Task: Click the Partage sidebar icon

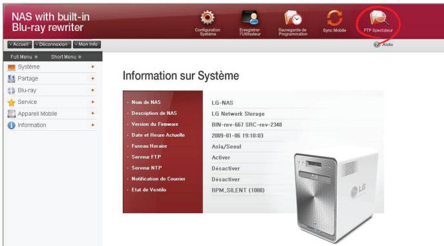Action: click(12, 79)
